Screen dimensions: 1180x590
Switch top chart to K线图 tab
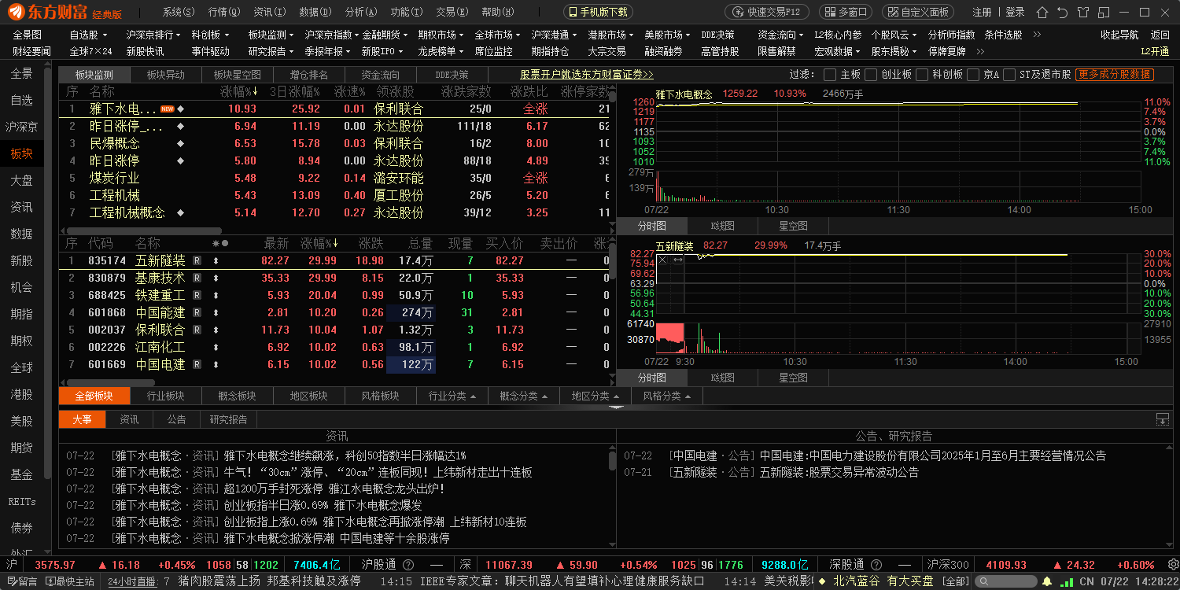point(722,226)
